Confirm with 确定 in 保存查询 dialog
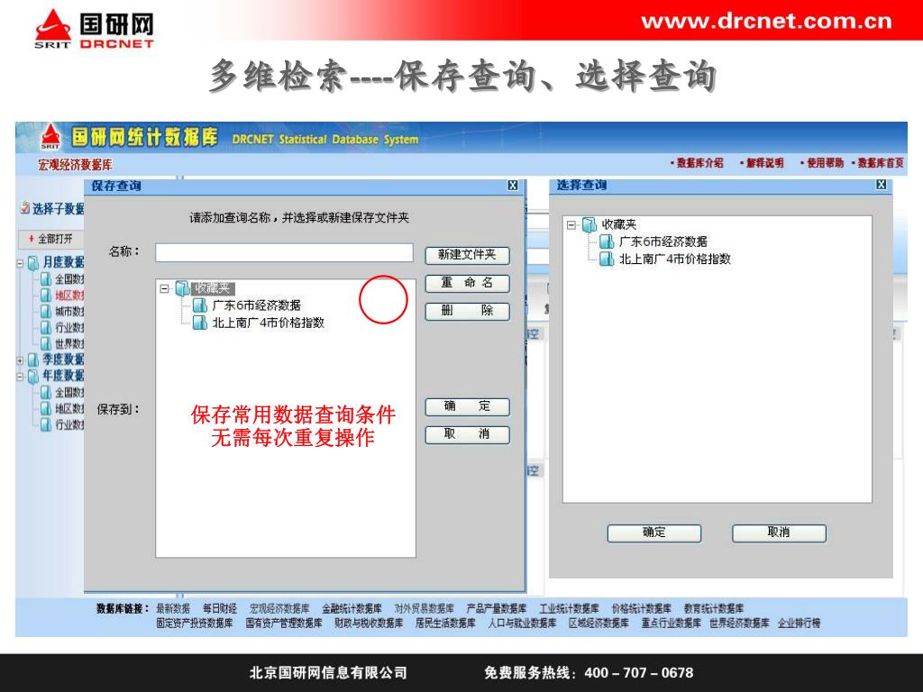Image resolution: width=923 pixels, height=692 pixels. coord(468,406)
